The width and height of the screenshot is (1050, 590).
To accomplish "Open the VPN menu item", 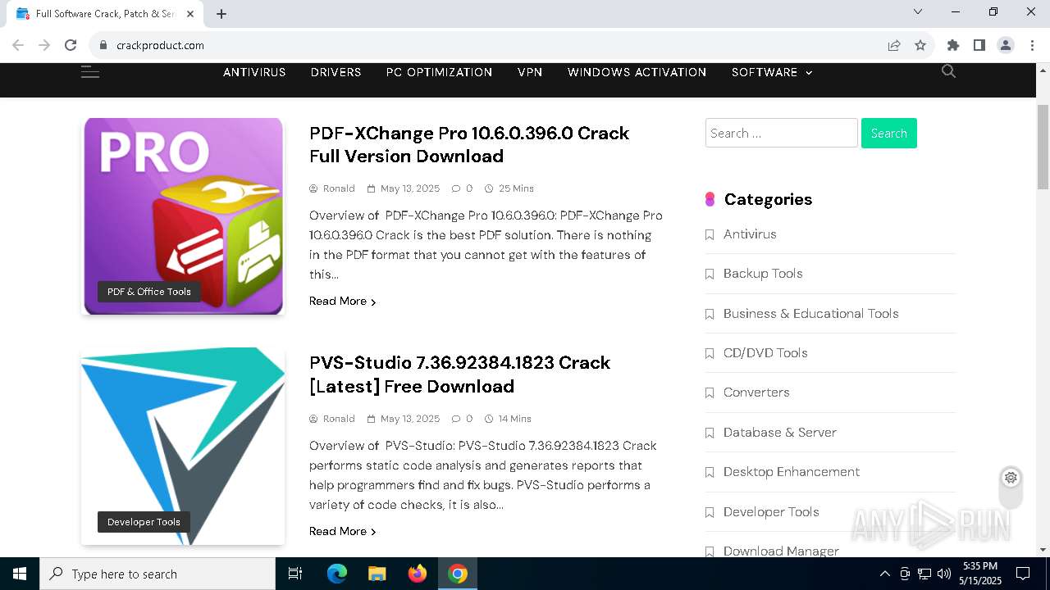I will click(x=530, y=72).
